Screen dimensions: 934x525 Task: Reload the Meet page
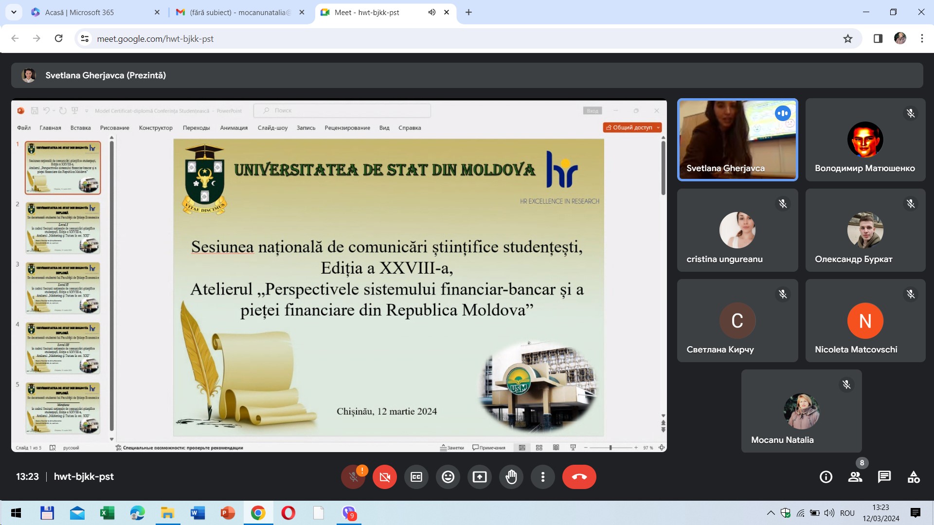click(58, 38)
